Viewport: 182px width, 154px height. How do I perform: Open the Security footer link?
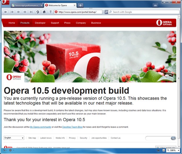[83, 138]
